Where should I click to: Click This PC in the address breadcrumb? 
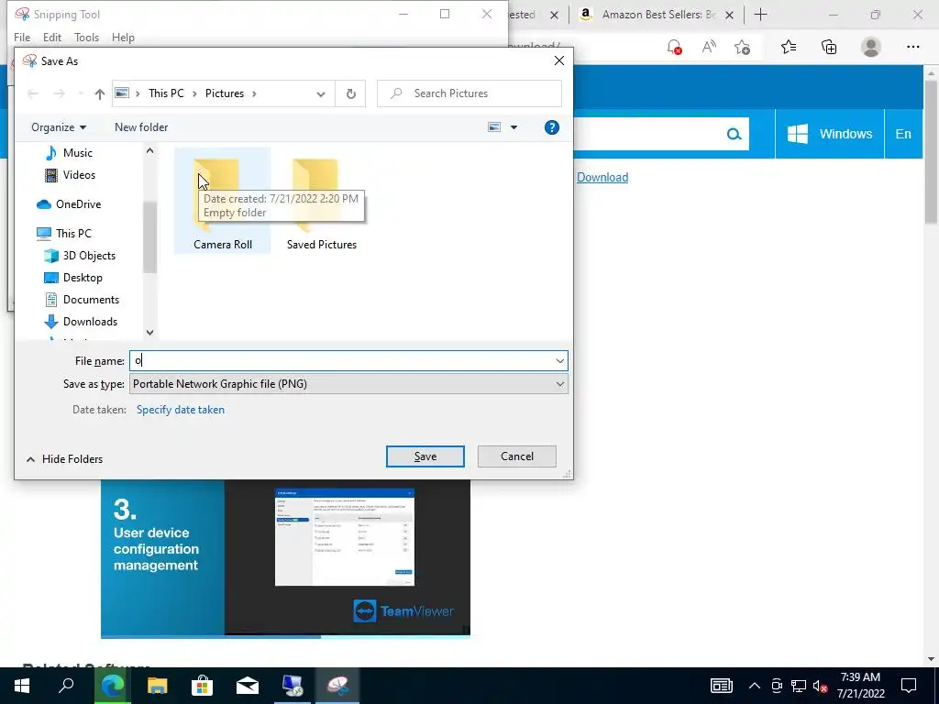tap(166, 94)
